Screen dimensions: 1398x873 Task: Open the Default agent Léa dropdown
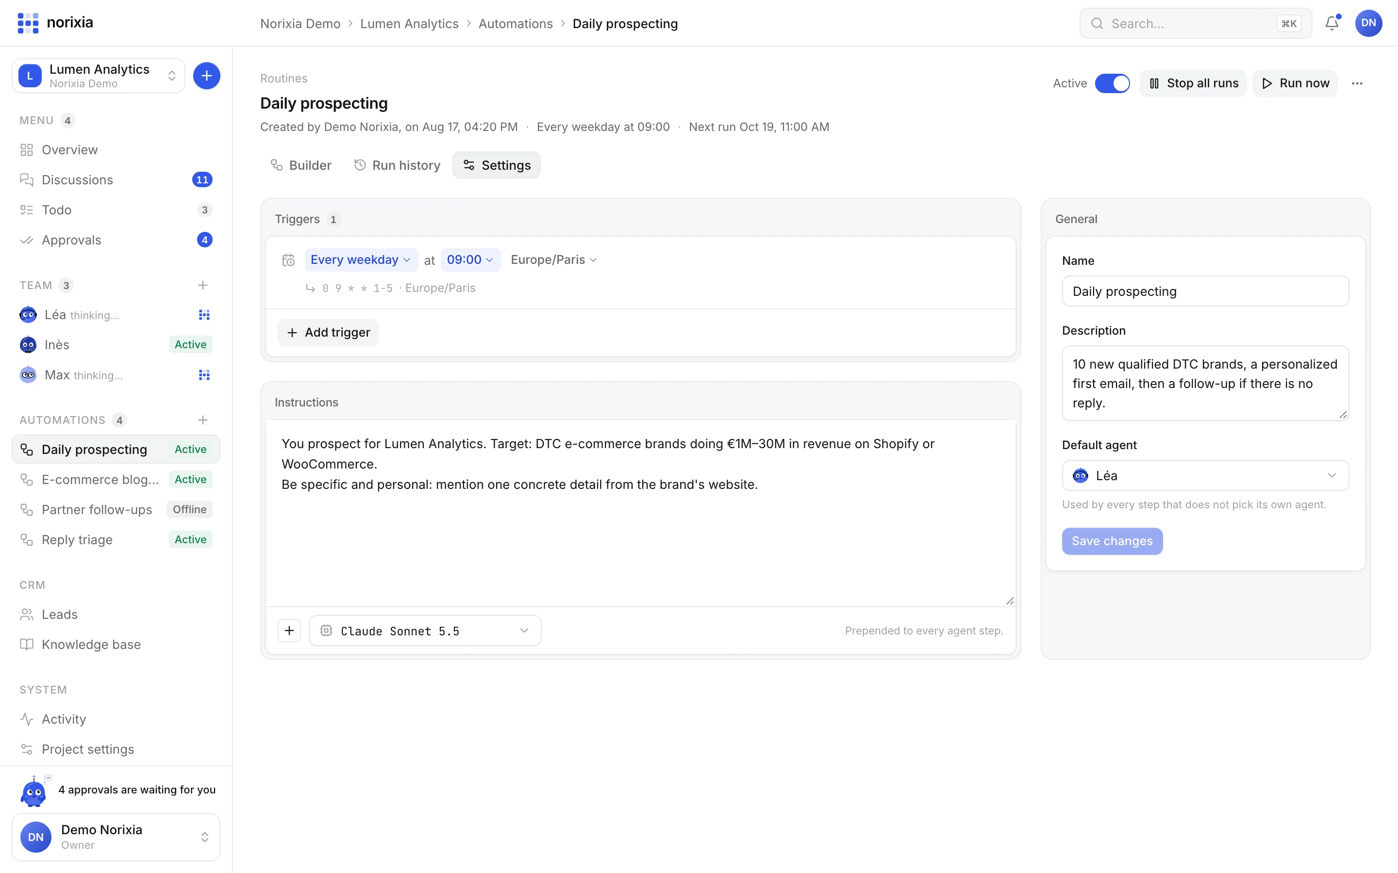(x=1205, y=475)
